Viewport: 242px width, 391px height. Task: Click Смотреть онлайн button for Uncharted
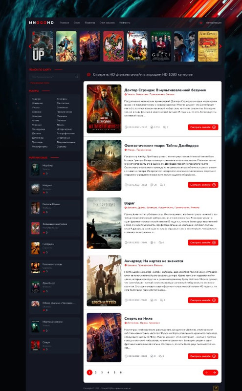(x=203, y=300)
